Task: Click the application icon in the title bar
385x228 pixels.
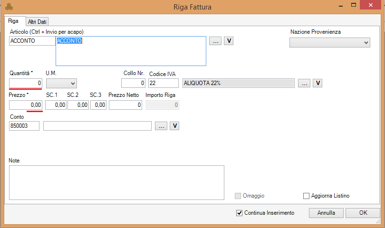Action: (9, 7)
